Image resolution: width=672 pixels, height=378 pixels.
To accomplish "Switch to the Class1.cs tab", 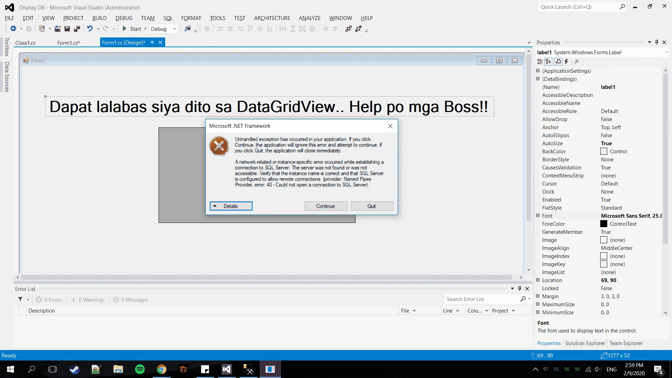I will (x=25, y=43).
